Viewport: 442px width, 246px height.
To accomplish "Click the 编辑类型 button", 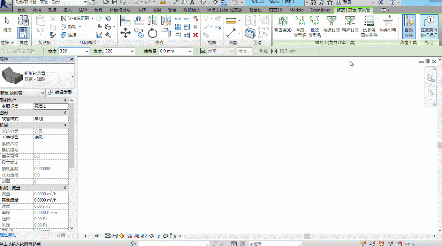I will [60, 92].
